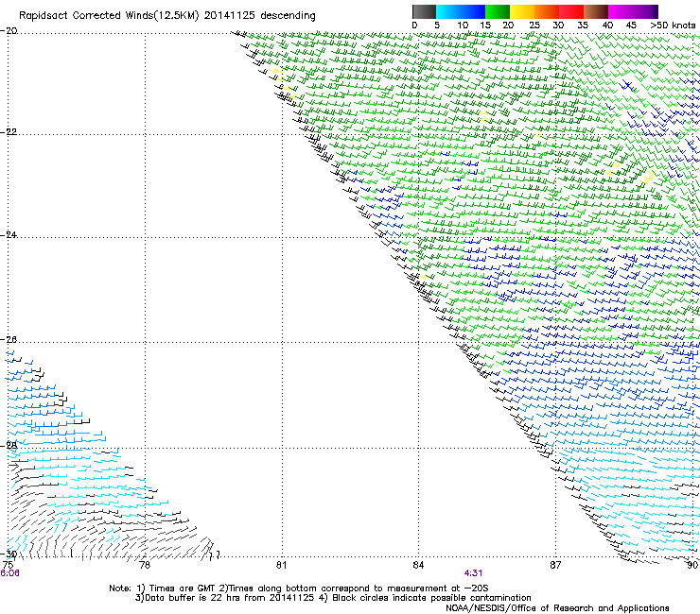Click the purple time stamp '6:08'
The image size is (700, 614).
(9, 573)
